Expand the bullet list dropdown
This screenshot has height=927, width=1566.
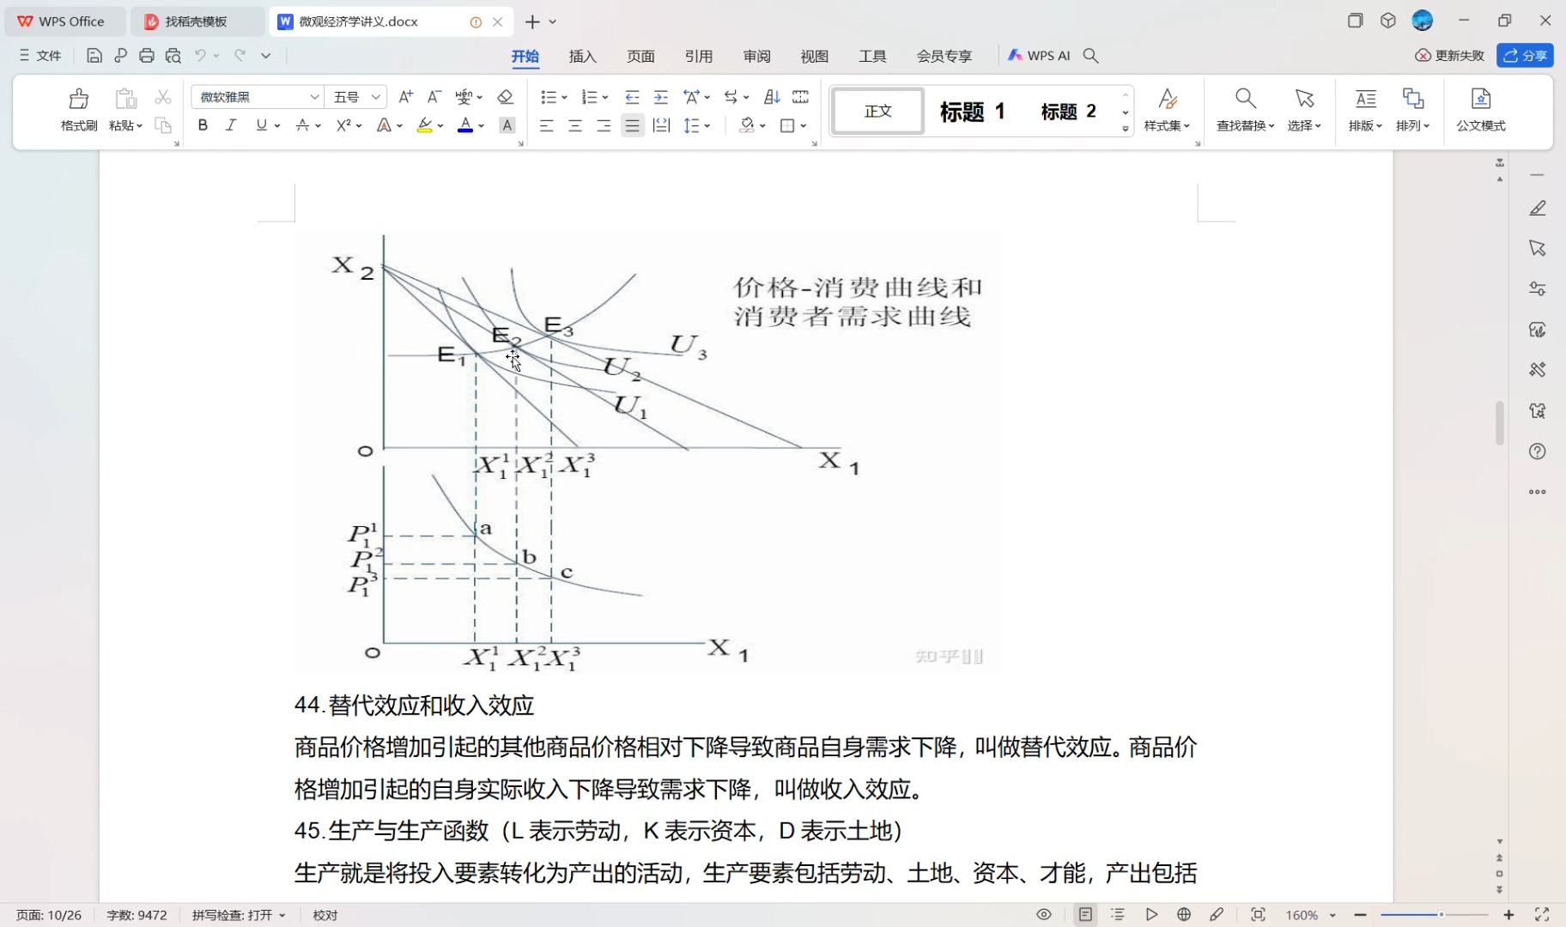pos(564,97)
